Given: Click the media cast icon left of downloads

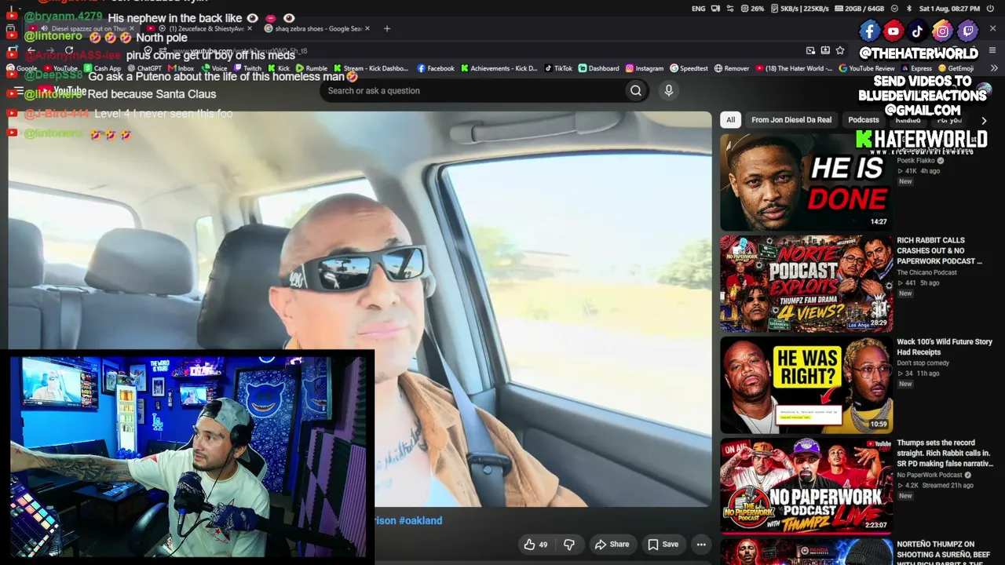Looking at the screenshot, I should click(810, 50).
